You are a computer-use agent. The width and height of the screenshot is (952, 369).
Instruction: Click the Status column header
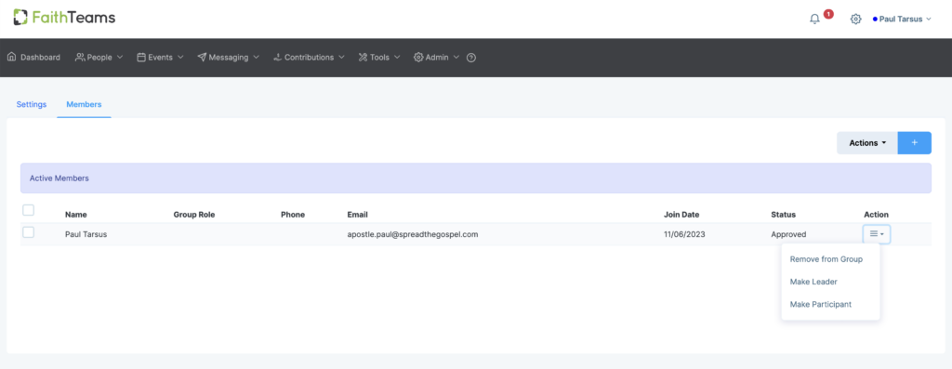point(783,214)
